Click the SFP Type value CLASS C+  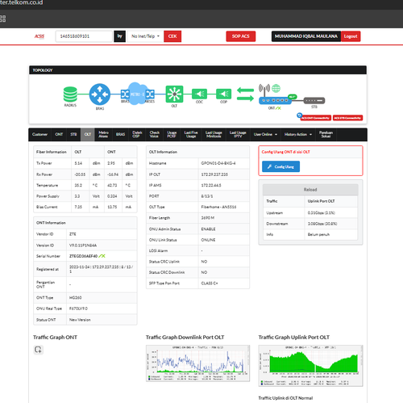point(210,283)
